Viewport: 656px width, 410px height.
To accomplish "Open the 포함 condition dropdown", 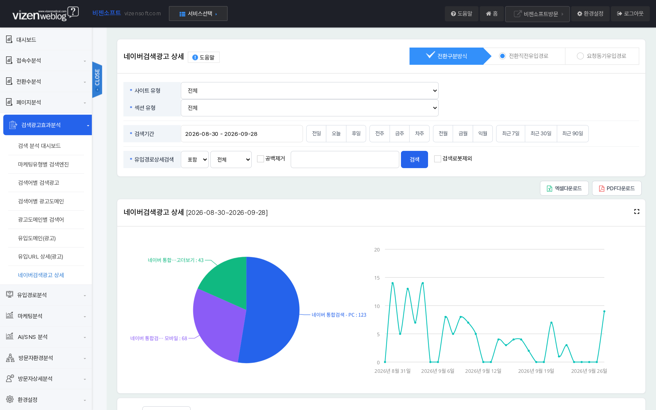I will point(195,160).
